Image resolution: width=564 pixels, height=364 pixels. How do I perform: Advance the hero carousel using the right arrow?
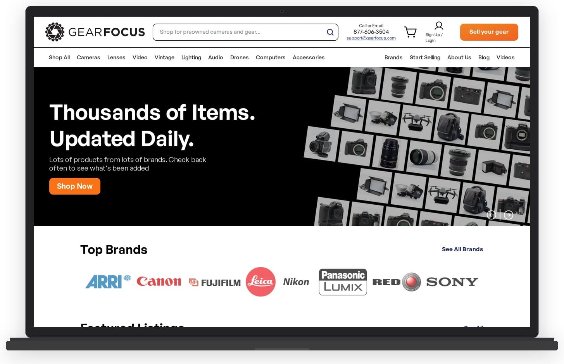point(508,215)
